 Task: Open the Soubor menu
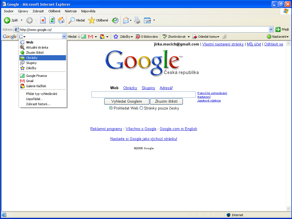[x=9, y=11]
